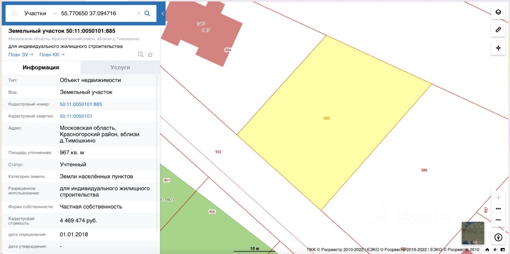Zoom in with the plus button
Viewport: 510px width, 254px height.
point(498,198)
